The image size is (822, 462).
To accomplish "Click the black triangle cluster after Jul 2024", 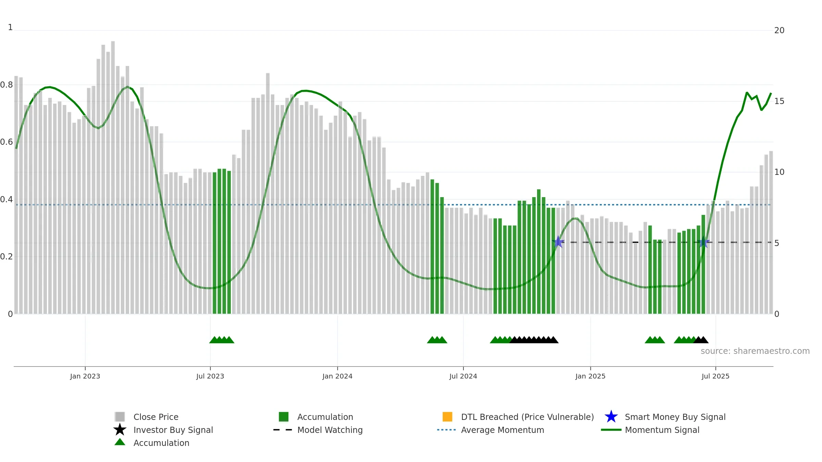I will click(534, 339).
